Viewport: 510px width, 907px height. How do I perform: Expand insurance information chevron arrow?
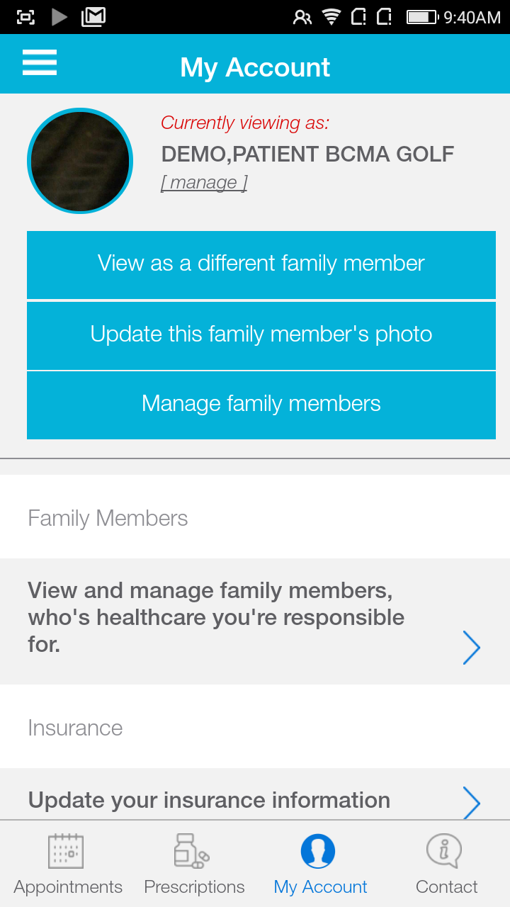tap(472, 803)
